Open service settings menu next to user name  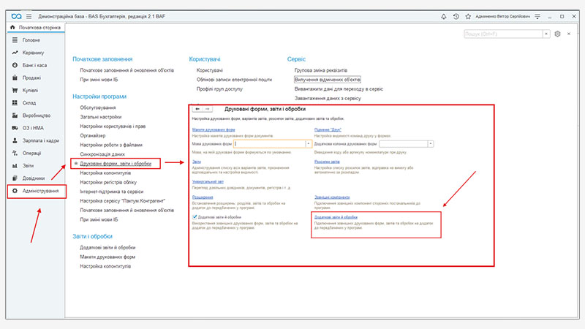tap(537, 16)
